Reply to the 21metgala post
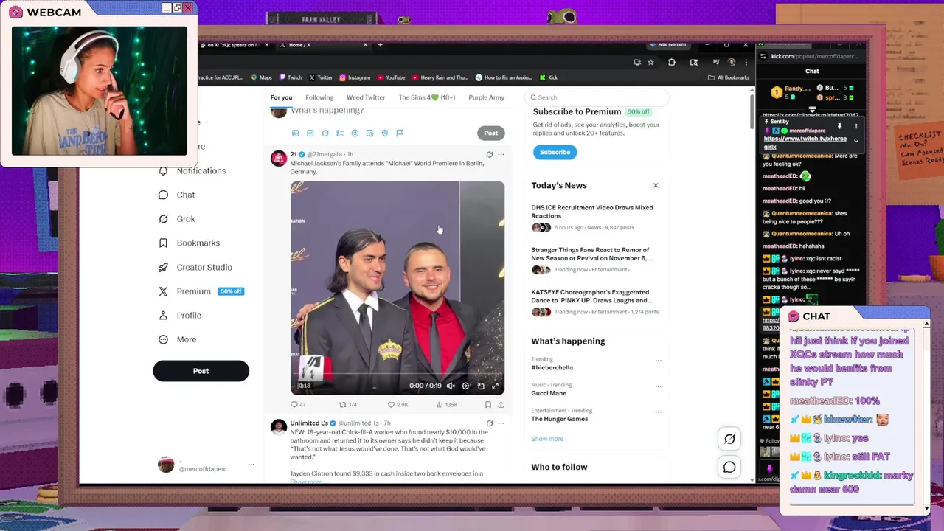The height and width of the screenshot is (531, 944). coord(298,404)
